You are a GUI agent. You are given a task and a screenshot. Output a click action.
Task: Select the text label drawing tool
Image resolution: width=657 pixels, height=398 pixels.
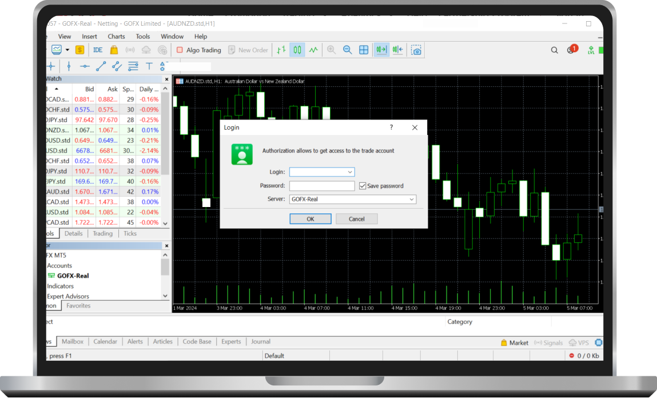click(149, 66)
